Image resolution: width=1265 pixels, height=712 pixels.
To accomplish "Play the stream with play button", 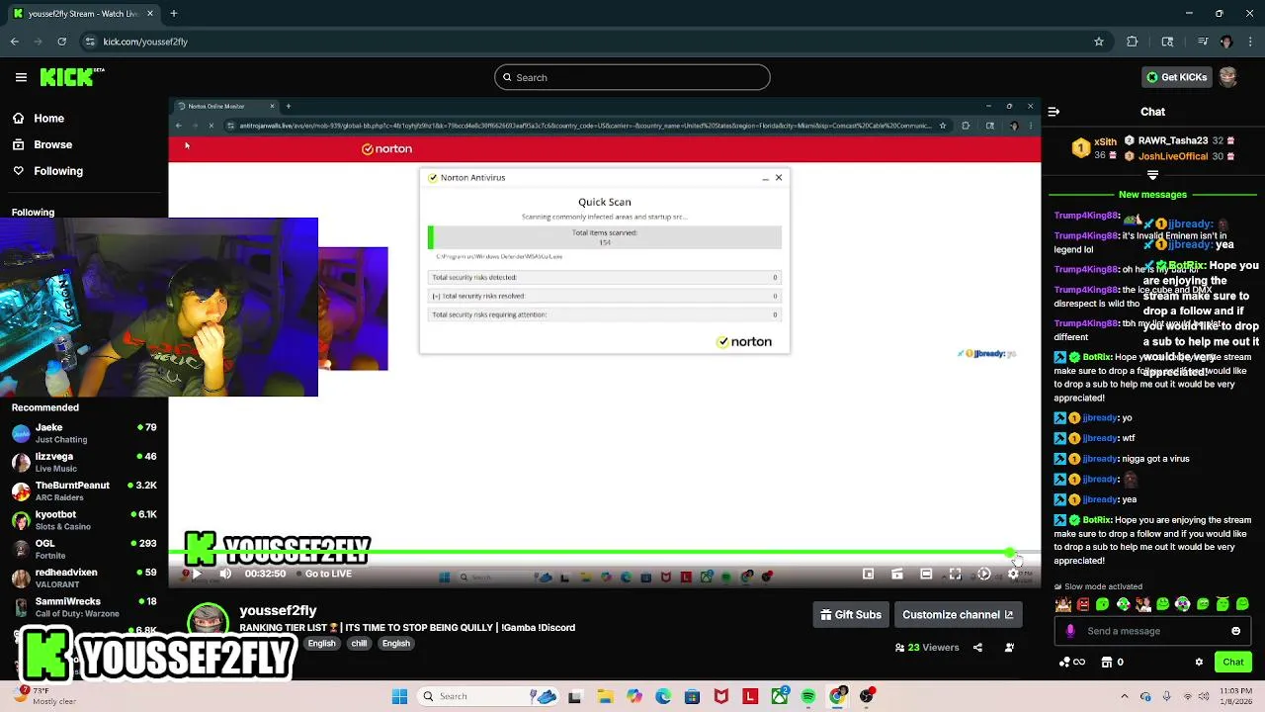I will pyautogui.click(x=196, y=574).
